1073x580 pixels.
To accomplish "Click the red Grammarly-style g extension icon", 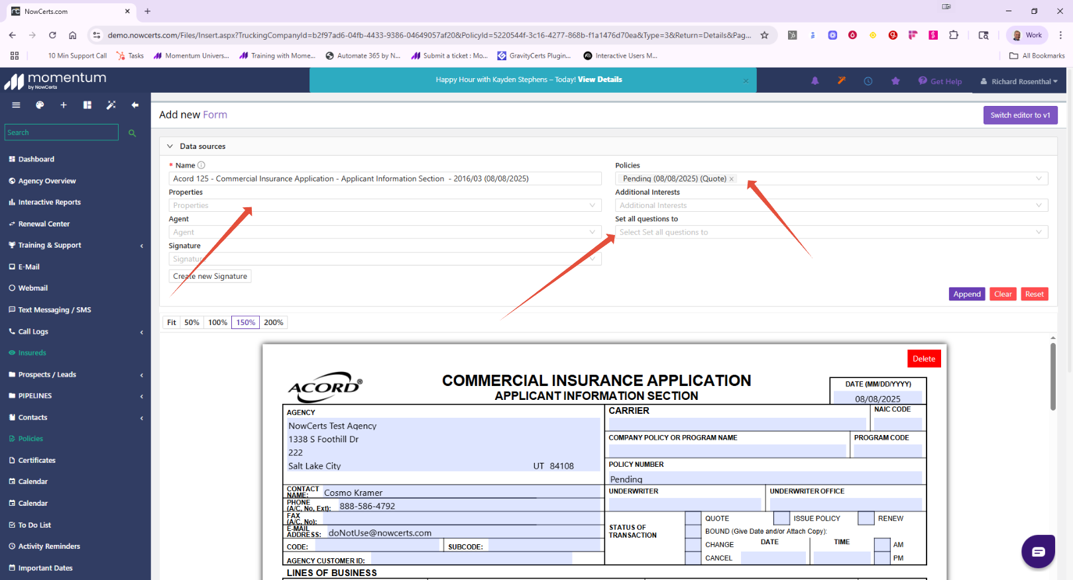I will (x=893, y=35).
